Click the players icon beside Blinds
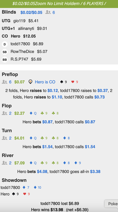This screenshot has width=118, height=212. click(48, 12)
